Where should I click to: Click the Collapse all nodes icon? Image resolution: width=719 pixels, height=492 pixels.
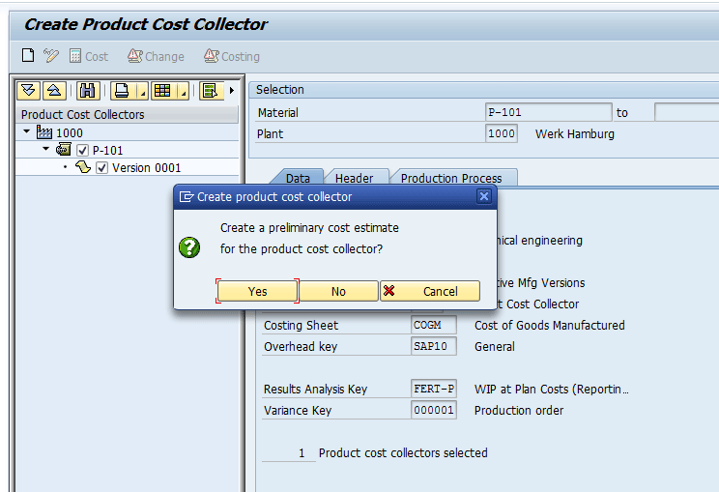[54, 91]
